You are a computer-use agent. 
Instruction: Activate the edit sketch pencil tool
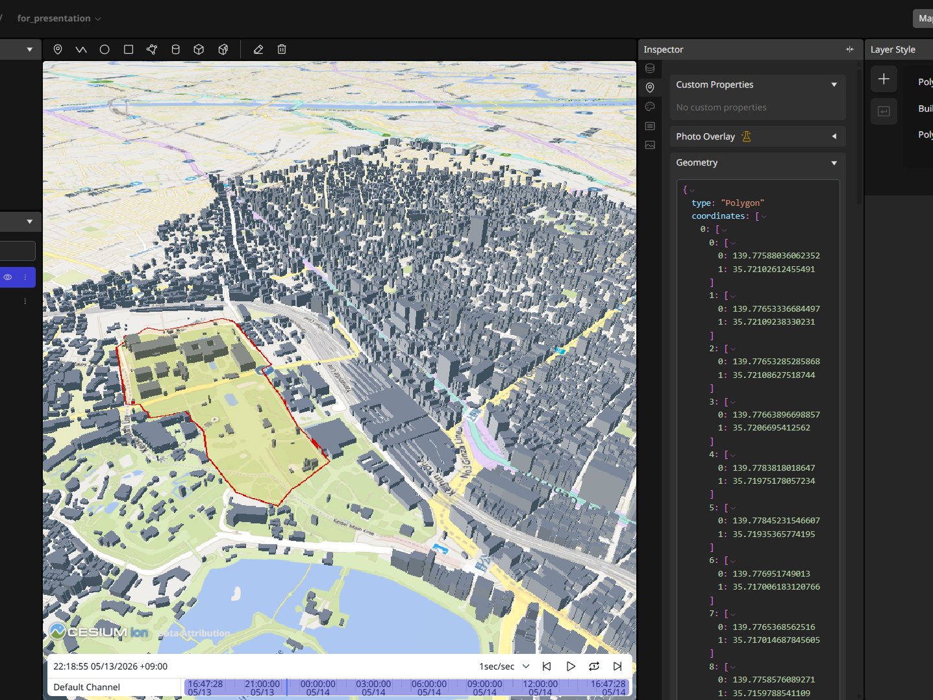click(258, 49)
